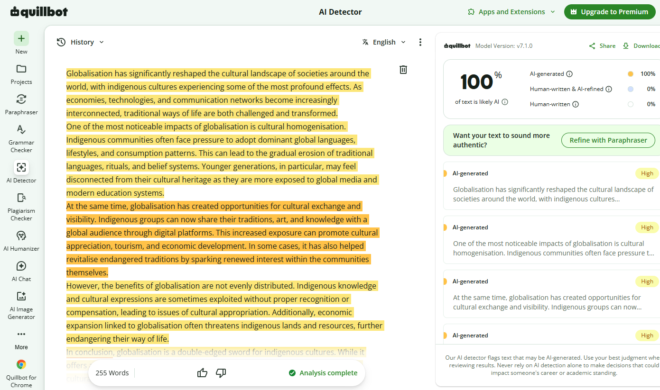The image size is (660, 390).
Task: Open the 'Globalisation has significantly reshaped' result card
Action: (x=551, y=186)
